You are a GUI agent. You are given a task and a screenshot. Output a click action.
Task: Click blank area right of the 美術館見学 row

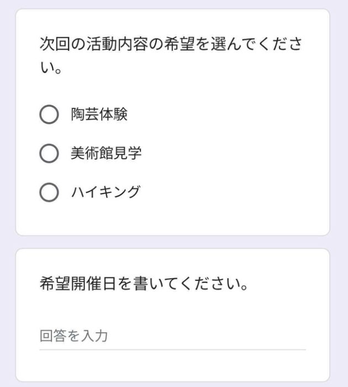tap(238, 153)
